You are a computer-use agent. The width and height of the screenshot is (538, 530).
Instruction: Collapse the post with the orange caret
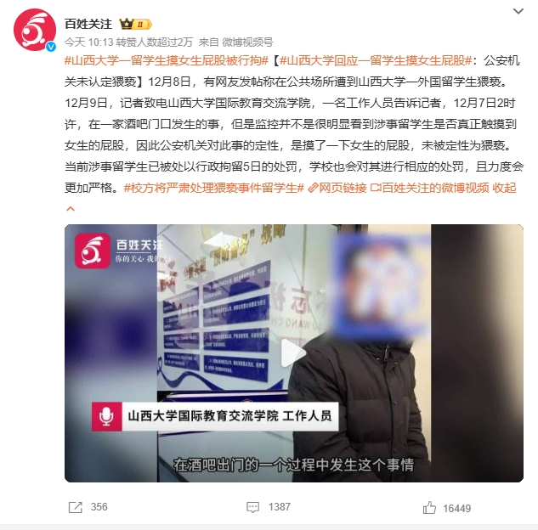click(71, 208)
